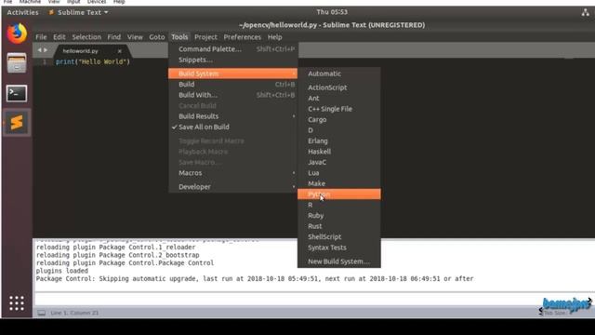Open the Find menu

click(113, 37)
